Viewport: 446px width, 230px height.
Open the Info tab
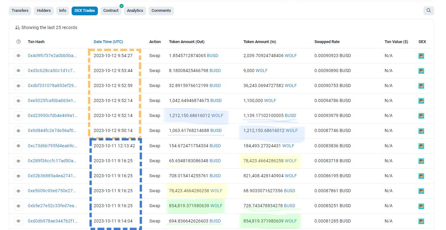pyautogui.click(x=63, y=11)
